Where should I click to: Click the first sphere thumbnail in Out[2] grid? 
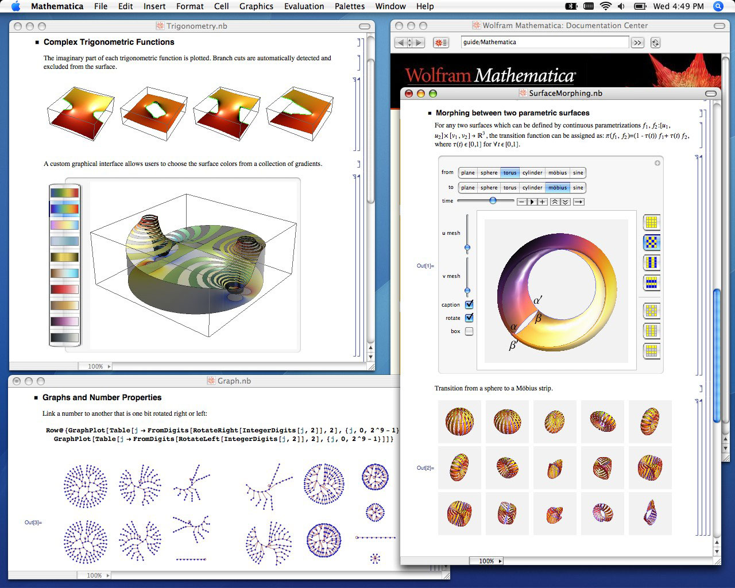point(459,422)
